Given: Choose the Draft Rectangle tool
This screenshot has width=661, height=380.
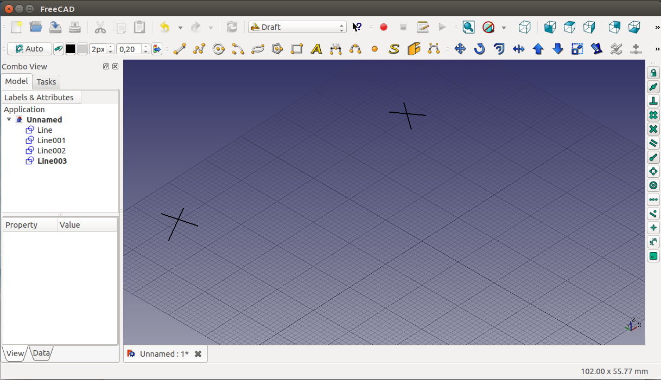Looking at the screenshot, I should pos(297,49).
